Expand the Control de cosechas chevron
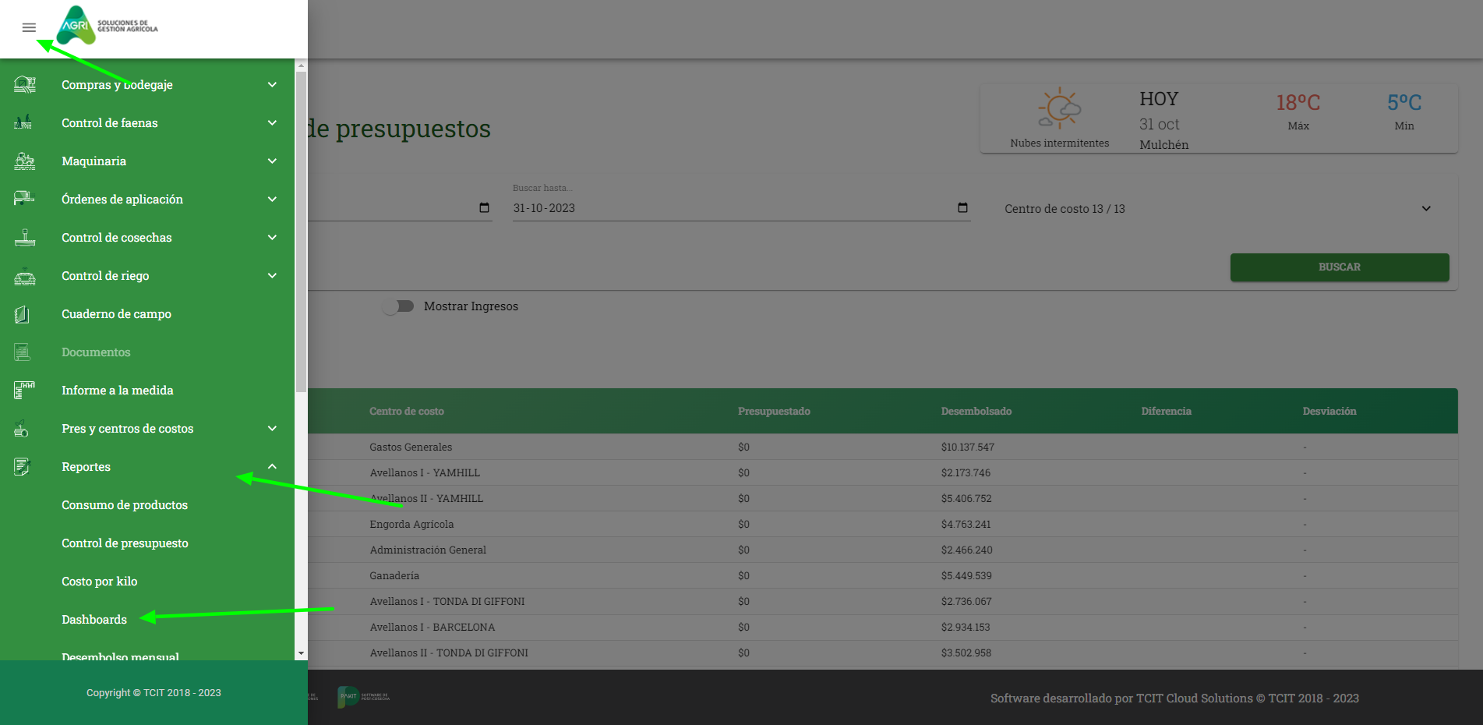The image size is (1483, 725). coord(272,237)
